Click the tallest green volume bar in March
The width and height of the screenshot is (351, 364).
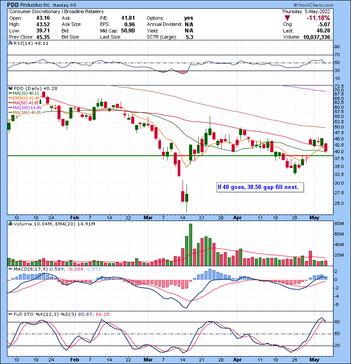(x=191, y=245)
